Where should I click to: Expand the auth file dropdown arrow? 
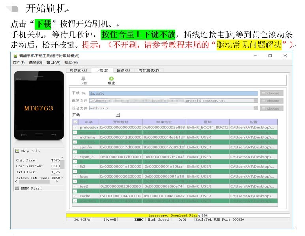256,108
